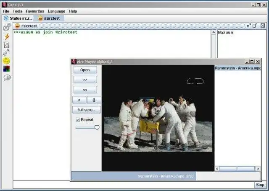Open the server list icon in sidebar

[7, 45]
